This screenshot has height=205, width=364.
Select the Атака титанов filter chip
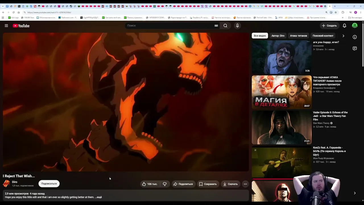pyautogui.click(x=298, y=36)
